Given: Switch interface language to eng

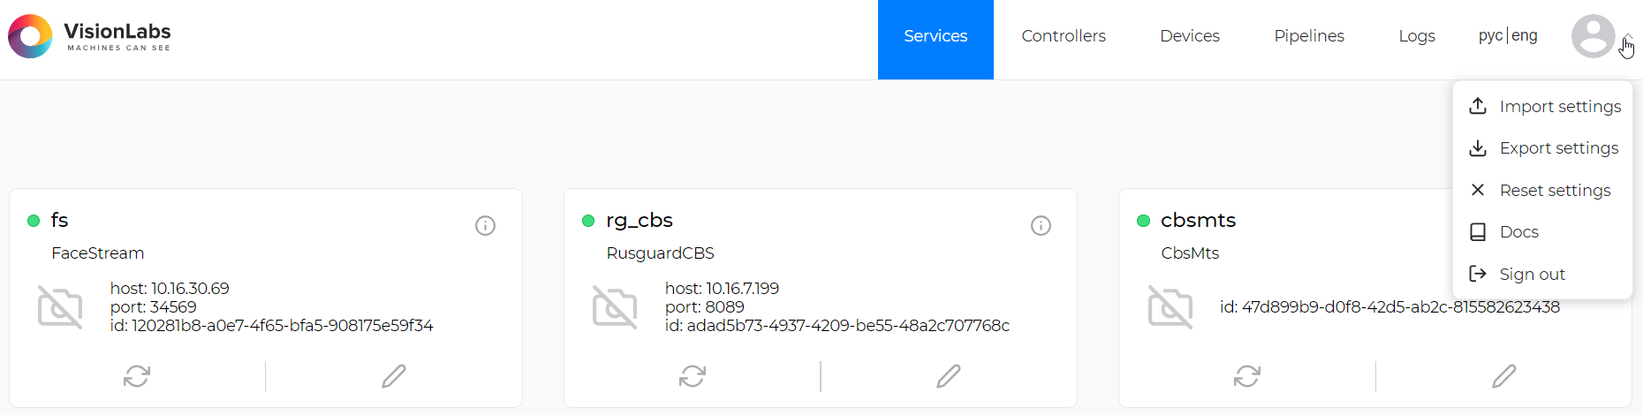Looking at the screenshot, I should pos(1525,35).
